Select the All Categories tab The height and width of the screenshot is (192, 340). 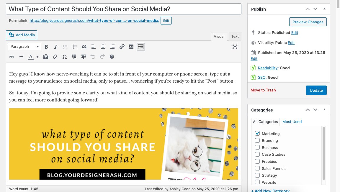pos(265,122)
